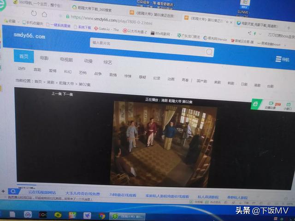This screenshot has height=221, width=295.
Task: Click the 输入影片名 search input field
Action: click(x=152, y=47)
